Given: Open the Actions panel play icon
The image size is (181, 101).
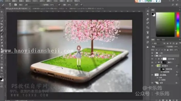Looking at the screenshot, I should point(148,47).
